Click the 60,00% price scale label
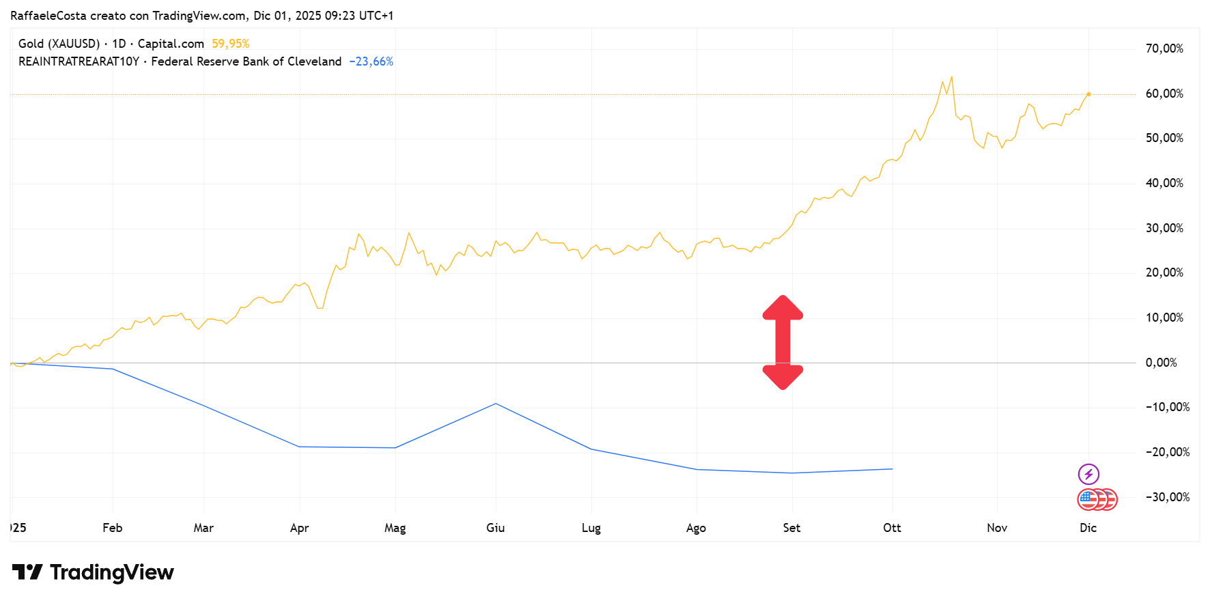This screenshot has width=1210, height=603. click(1164, 94)
